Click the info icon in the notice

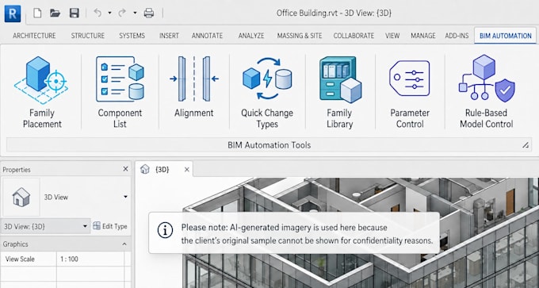165,231
